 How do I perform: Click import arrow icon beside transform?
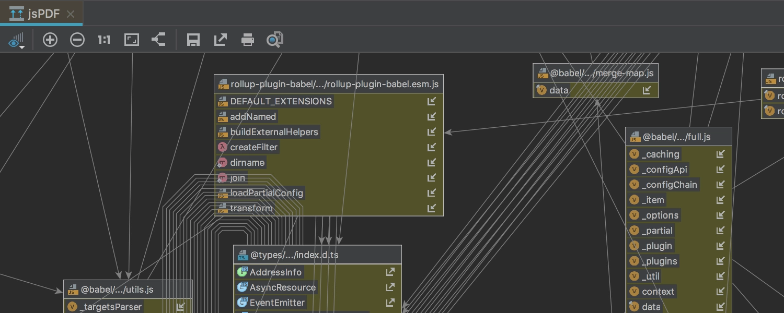click(432, 208)
